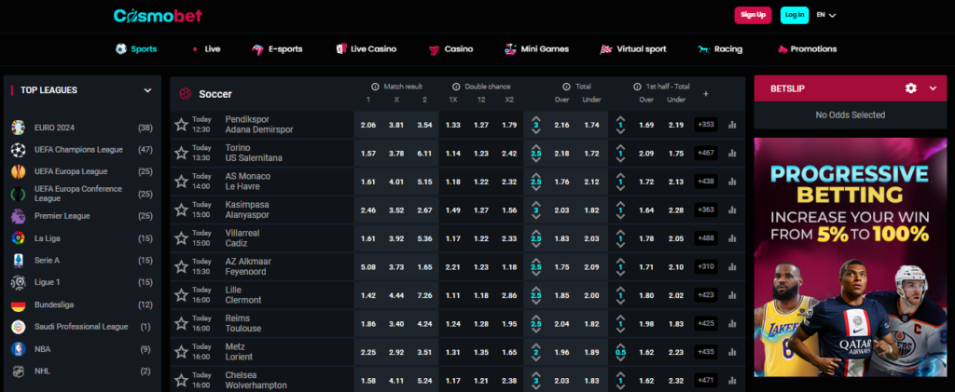Expand the Betslip panel chevron
The width and height of the screenshot is (955, 392).
point(933,88)
